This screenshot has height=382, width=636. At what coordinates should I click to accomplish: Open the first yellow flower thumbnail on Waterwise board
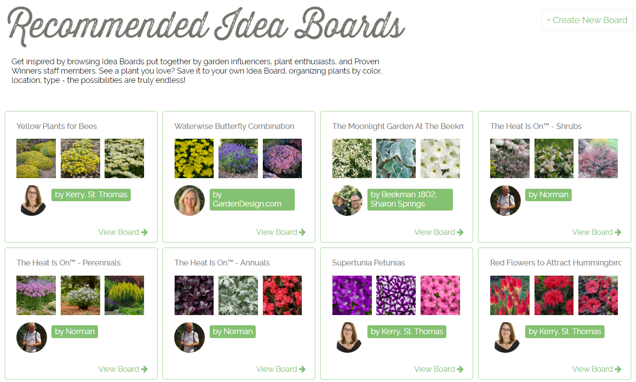point(194,158)
